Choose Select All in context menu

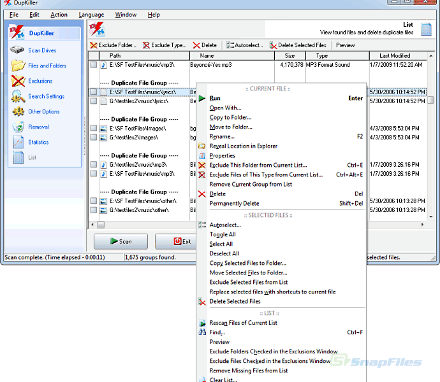click(281, 244)
